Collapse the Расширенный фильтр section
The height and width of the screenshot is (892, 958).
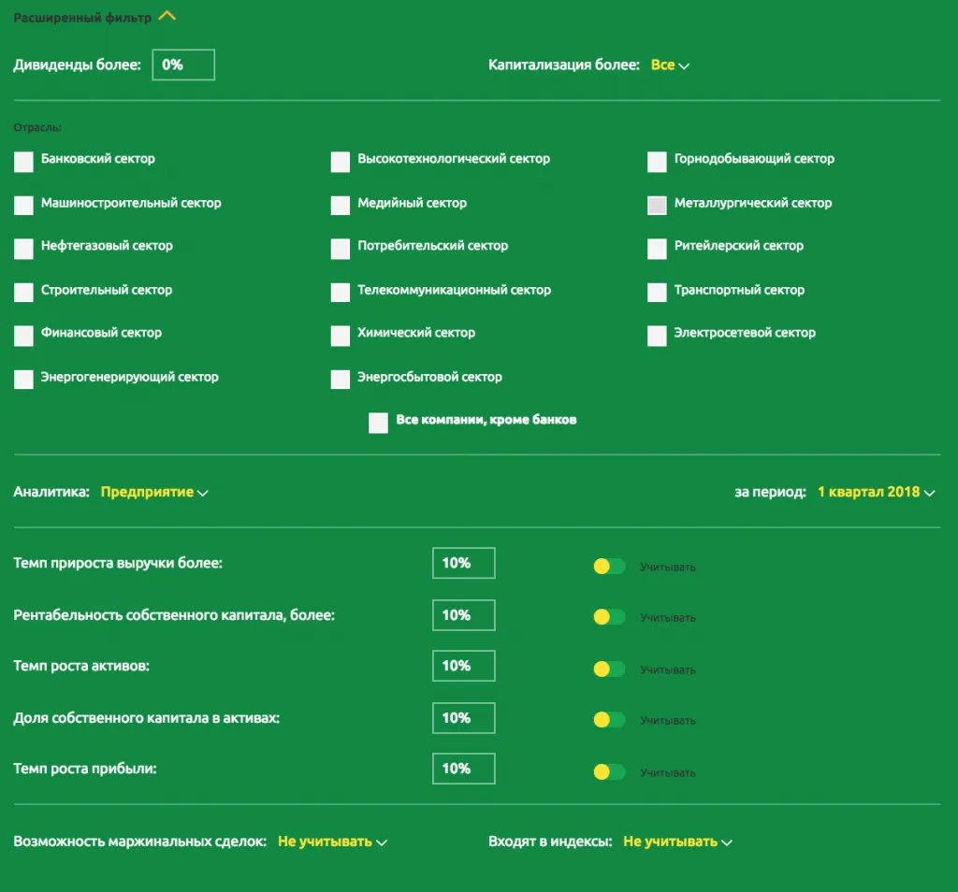[x=167, y=17]
